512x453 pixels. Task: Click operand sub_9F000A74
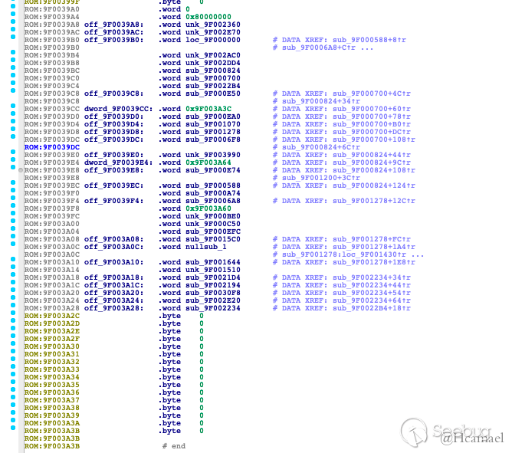click(213, 193)
